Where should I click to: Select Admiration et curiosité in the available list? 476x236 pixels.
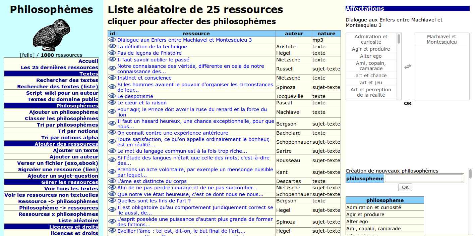click(x=371, y=39)
